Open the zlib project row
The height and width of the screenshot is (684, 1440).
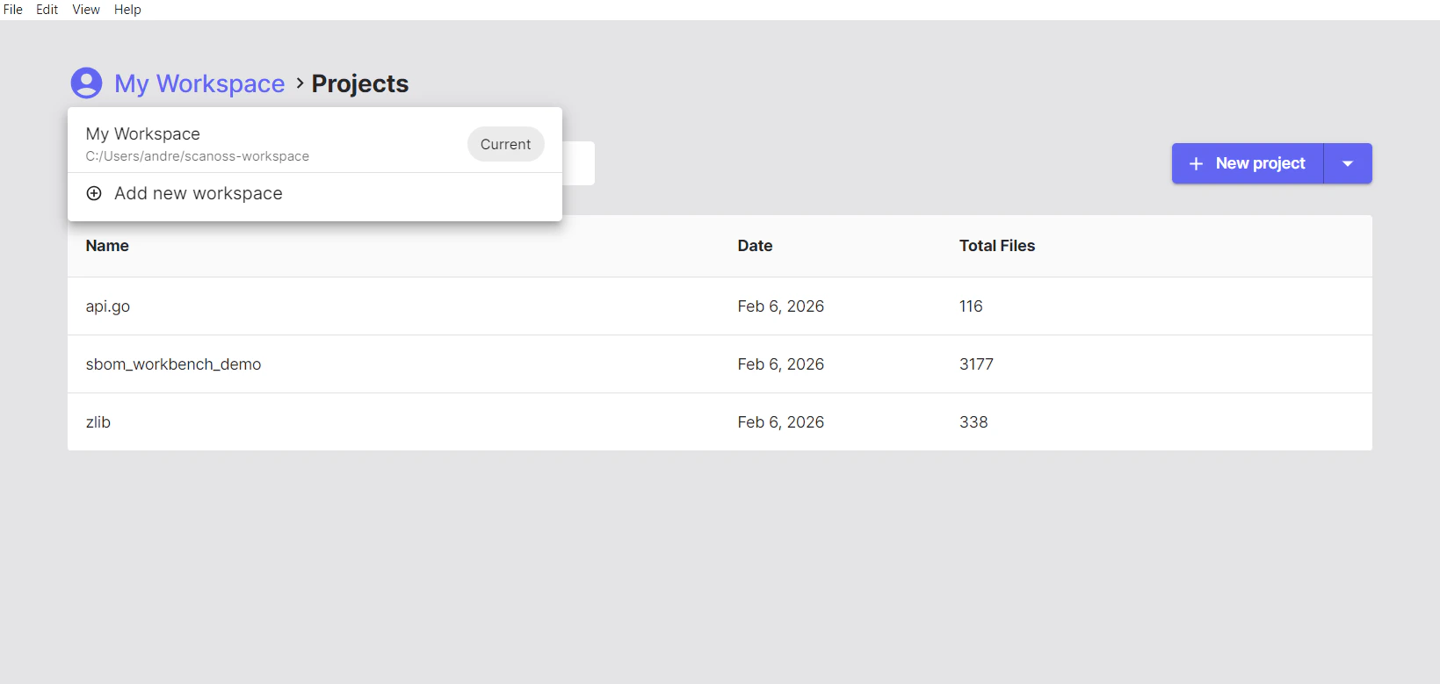tap(98, 422)
